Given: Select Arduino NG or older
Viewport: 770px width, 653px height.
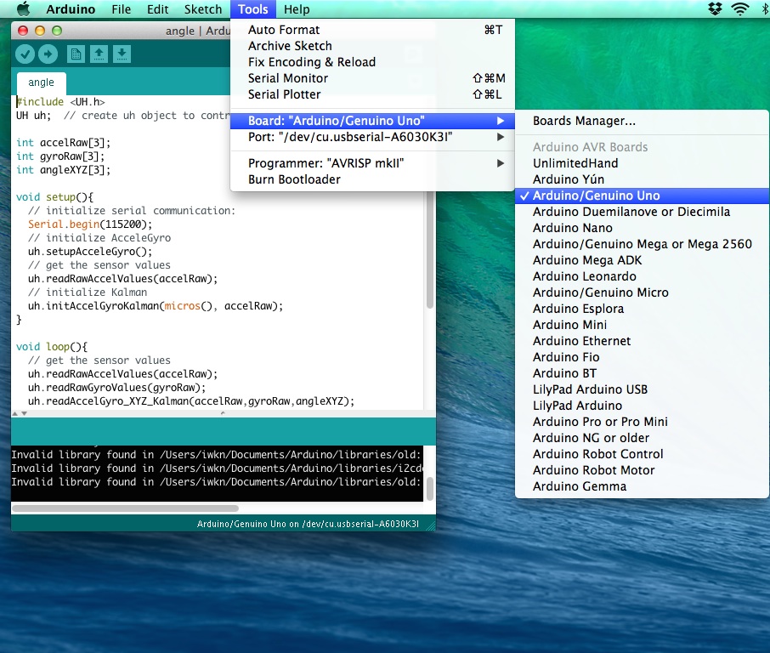Looking at the screenshot, I should (642, 438).
